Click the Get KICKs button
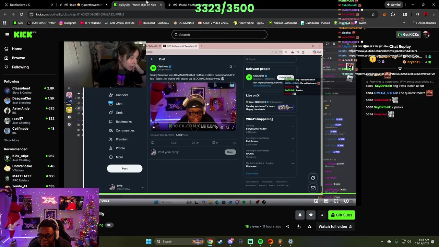Screen dimensions: 439x247 coord(408,35)
